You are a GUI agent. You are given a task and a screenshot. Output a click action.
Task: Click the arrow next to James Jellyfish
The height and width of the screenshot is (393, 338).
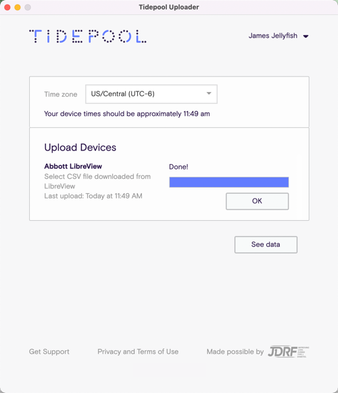[x=306, y=37]
